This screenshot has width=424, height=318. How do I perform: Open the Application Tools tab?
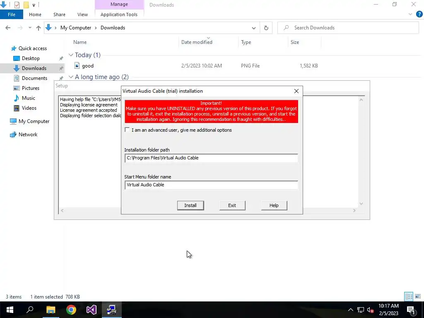(x=119, y=14)
